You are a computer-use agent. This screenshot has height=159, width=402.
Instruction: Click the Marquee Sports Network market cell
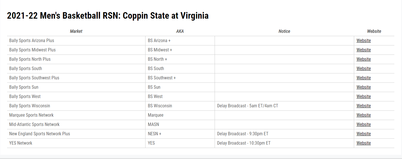coord(31,115)
